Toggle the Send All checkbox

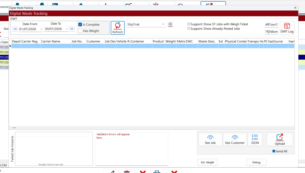[x=274, y=151]
